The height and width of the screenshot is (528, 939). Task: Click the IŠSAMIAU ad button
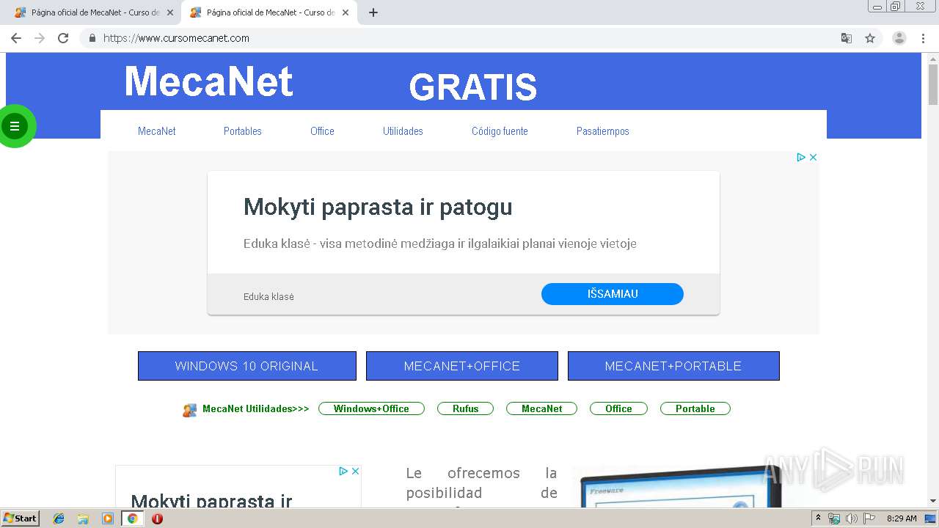(613, 294)
